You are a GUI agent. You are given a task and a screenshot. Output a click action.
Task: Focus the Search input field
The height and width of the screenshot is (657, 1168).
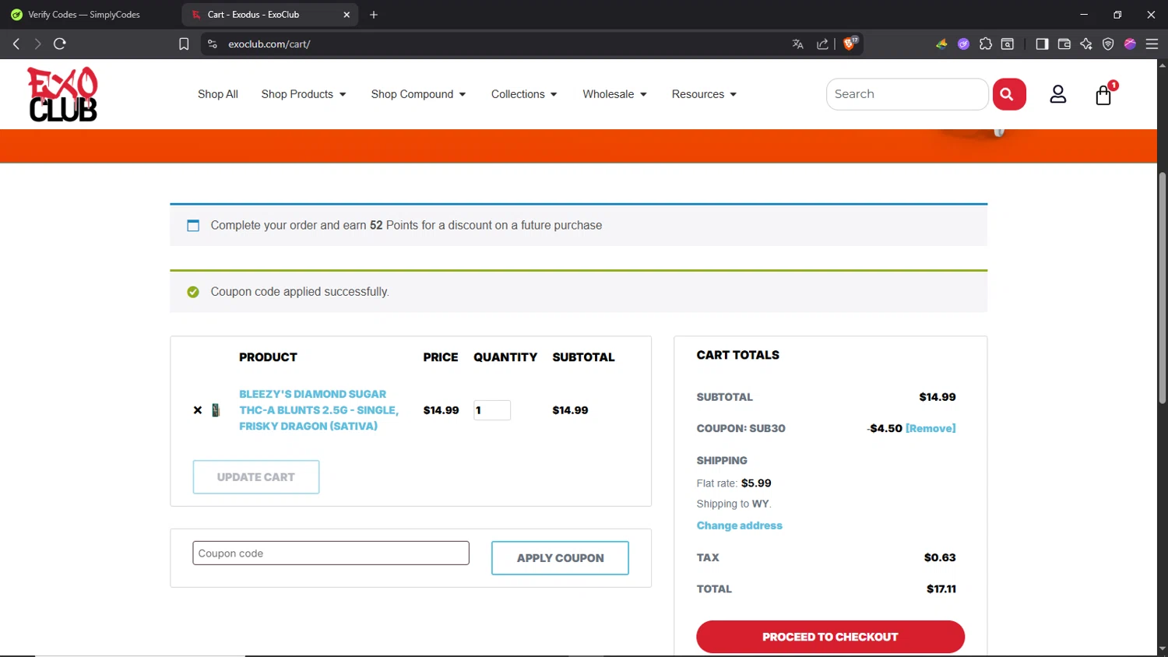coord(907,94)
